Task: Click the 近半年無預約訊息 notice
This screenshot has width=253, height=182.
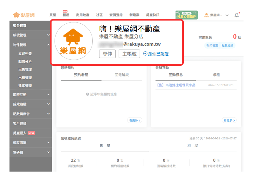Action: (102, 94)
